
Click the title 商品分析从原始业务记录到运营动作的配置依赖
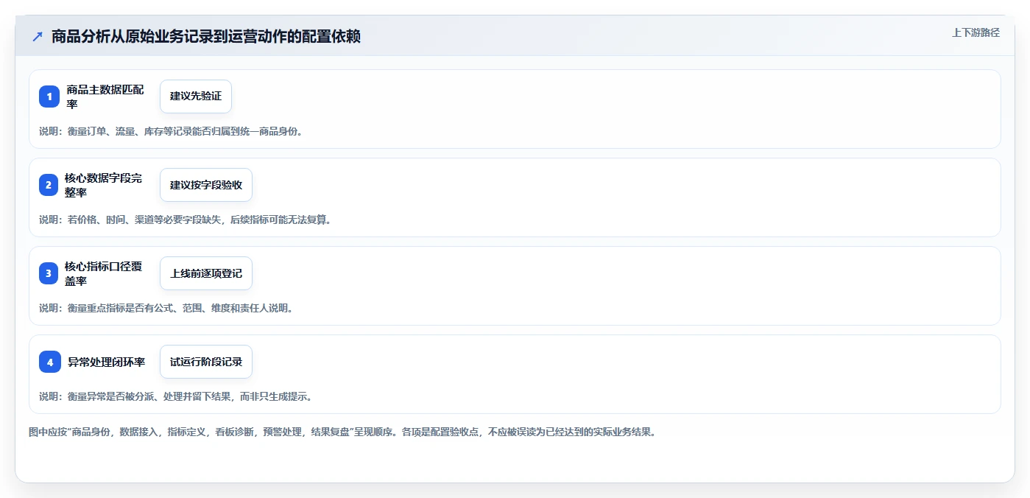point(206,36)
